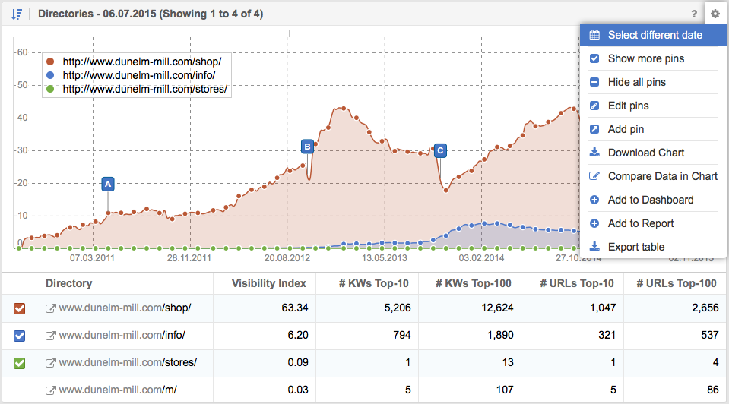The width and height of the screenshot is (729, 404).
Task: Click the gear settings icon
Action: pos(715,14)
